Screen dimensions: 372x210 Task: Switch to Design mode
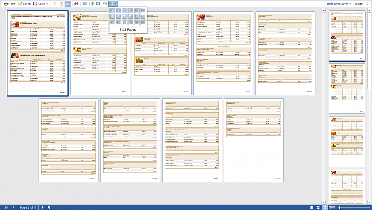pyautogui.click(x=358, y=4)
